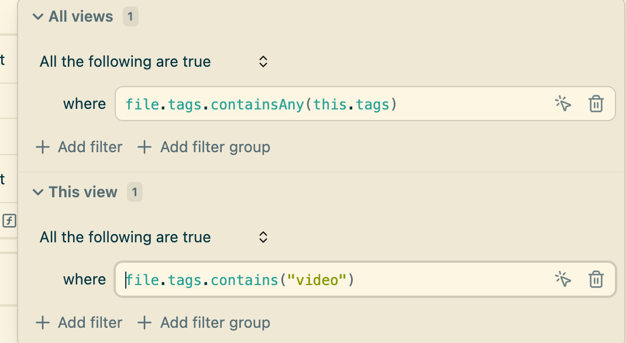The height and width of the screenshot is (343, 626).
Task: Click the cursor-sparkle icon in the "video" filter row
Action: tap(563, 280)
